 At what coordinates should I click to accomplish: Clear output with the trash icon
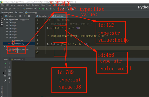(9, 82)
